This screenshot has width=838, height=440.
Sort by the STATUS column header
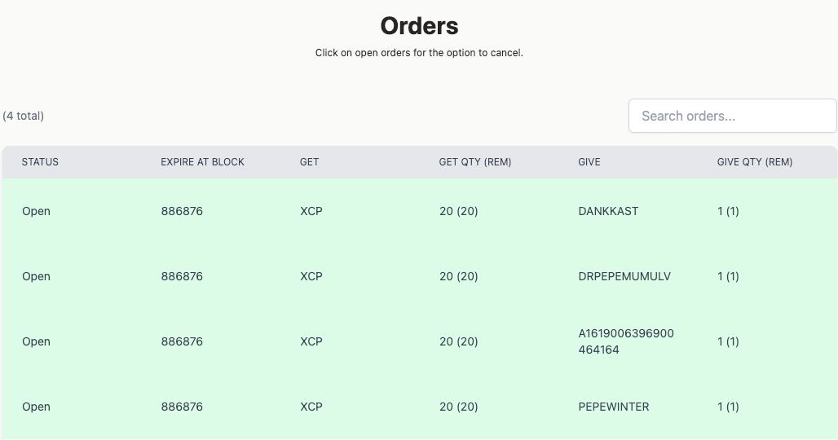point(40,162)
